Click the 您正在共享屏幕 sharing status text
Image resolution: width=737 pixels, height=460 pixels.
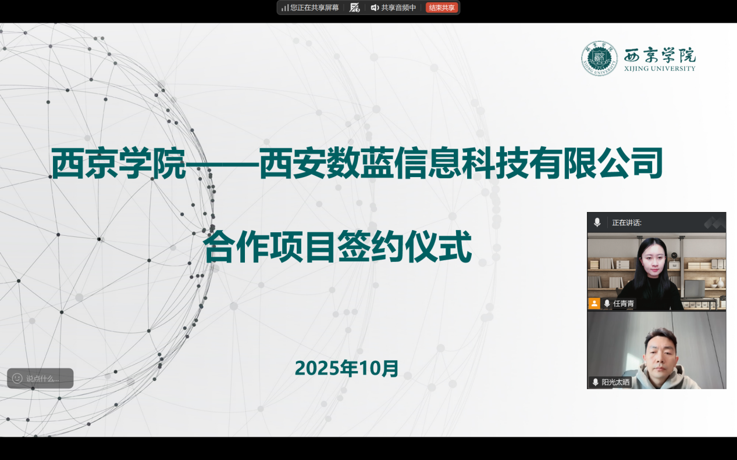coord(315,8)
